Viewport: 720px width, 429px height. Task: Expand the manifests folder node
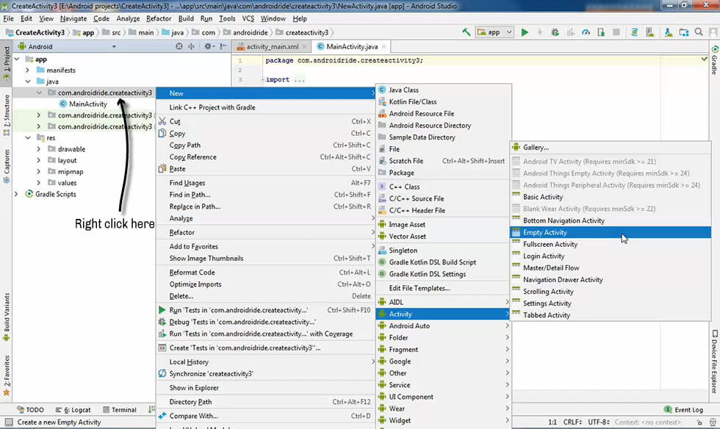click(28, 71)
